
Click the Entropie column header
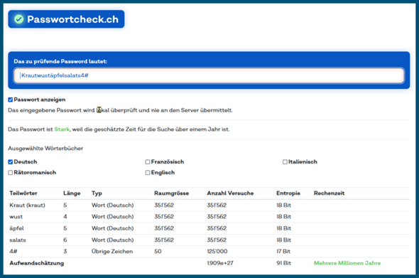[x=288, y=193]
